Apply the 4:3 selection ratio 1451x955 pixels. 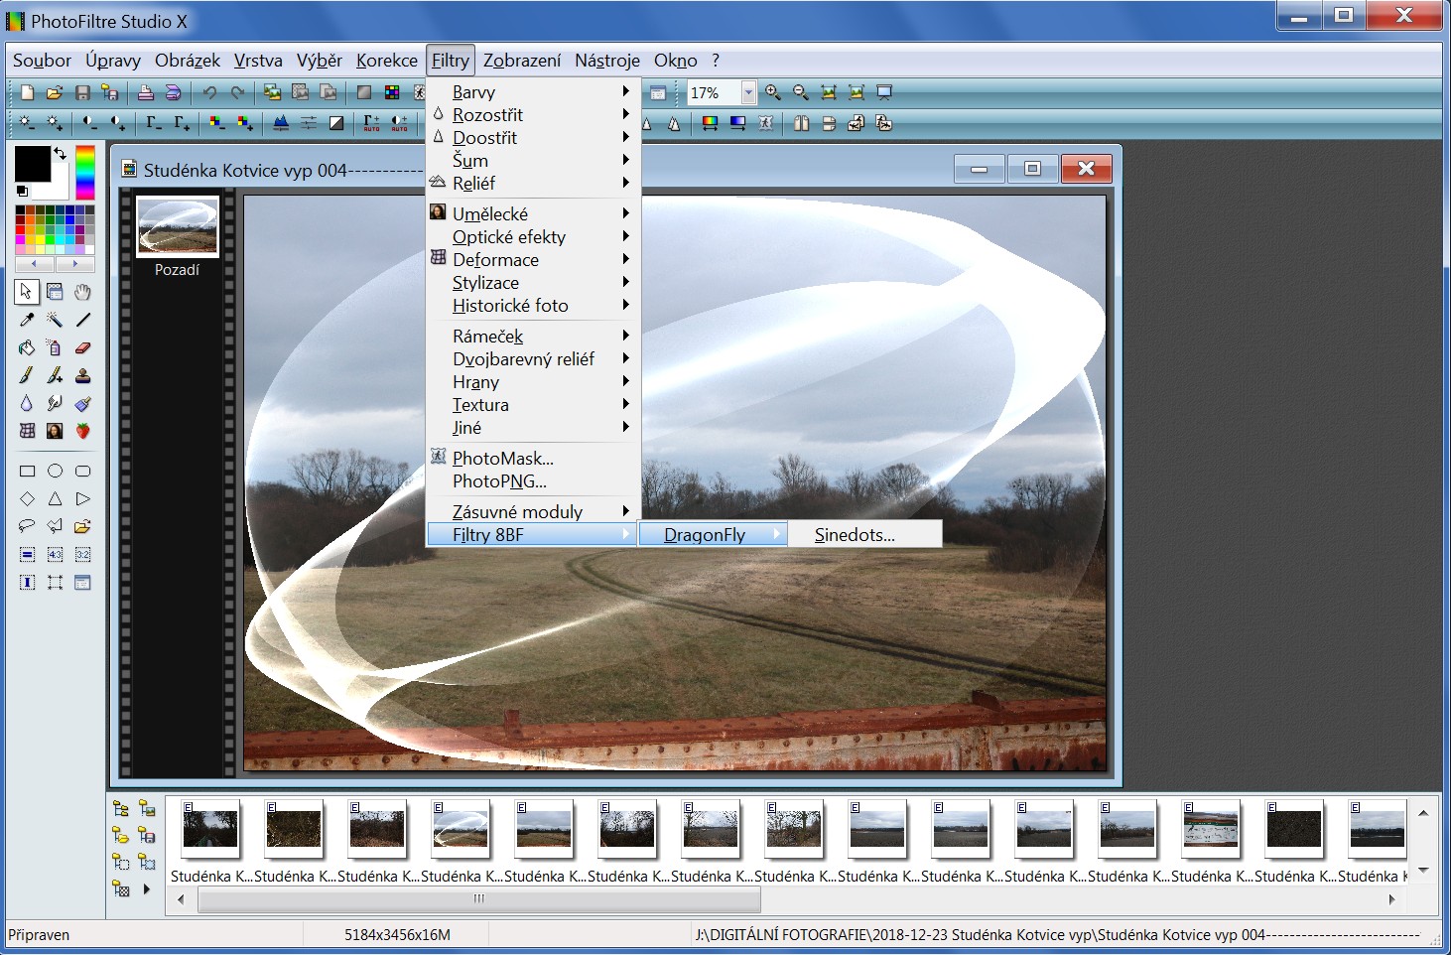(x=55, y=555)
